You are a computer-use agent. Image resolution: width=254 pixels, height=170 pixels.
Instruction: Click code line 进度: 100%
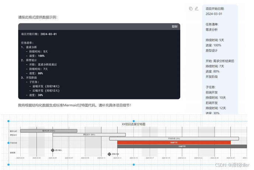pos(35,56)
